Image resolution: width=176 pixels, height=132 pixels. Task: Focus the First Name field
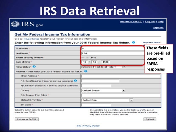coord(113,49)
